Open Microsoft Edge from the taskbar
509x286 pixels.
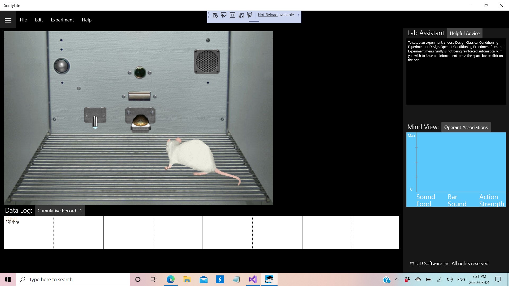pos(170,279)
